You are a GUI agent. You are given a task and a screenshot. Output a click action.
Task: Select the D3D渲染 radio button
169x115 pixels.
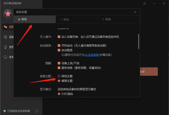point(59,94)
